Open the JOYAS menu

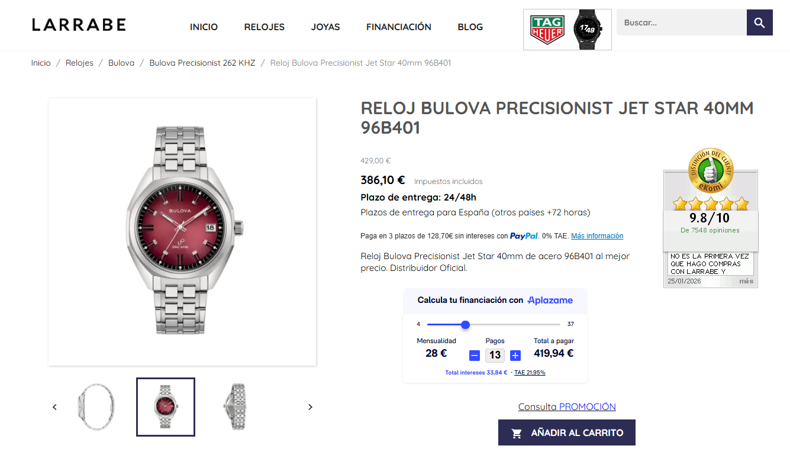pyautogui.click(x=325, y=27)
